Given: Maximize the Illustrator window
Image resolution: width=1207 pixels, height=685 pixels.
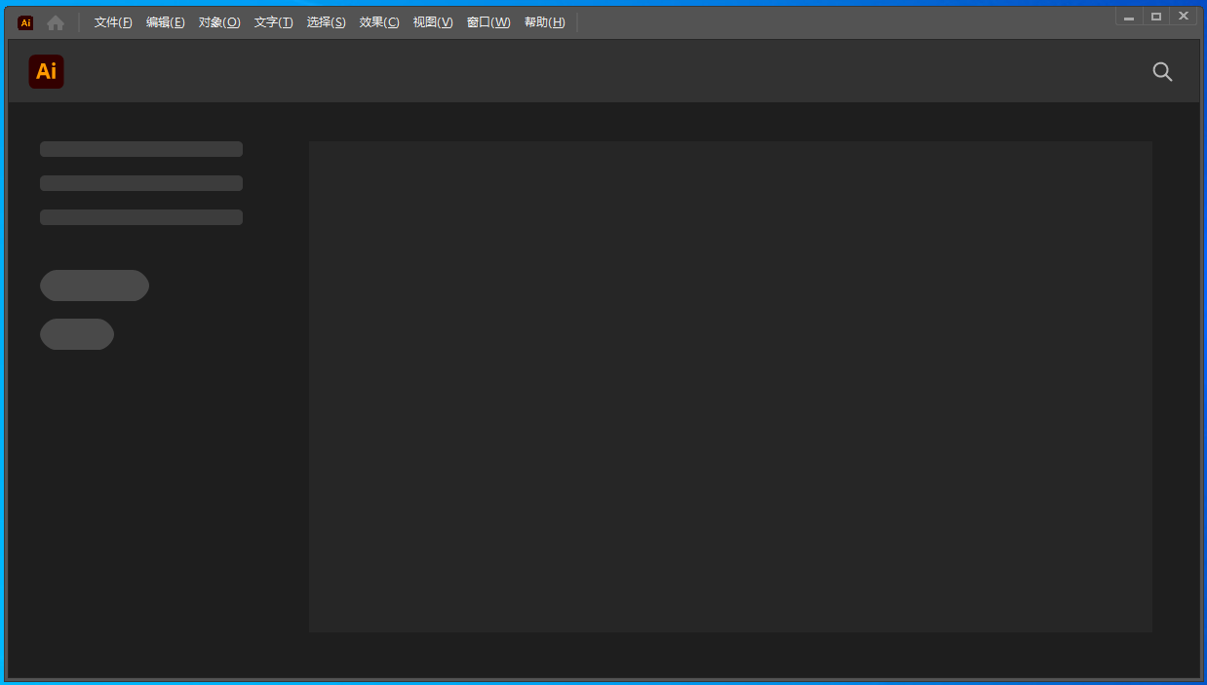Looking at the screenshot, I should (1156, 17).
